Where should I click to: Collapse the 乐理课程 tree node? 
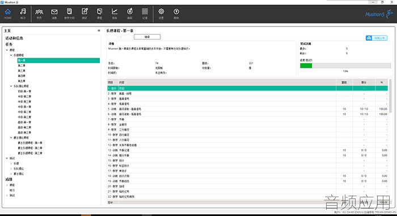[x=11, y=55]
